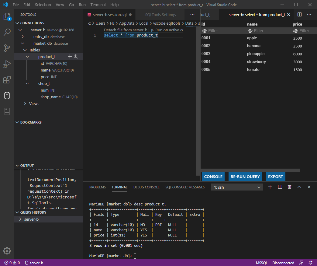This screenshot has height=266, width=317.
Task: Click the server-b connection in status bar
Action: [x=34, y=263]
